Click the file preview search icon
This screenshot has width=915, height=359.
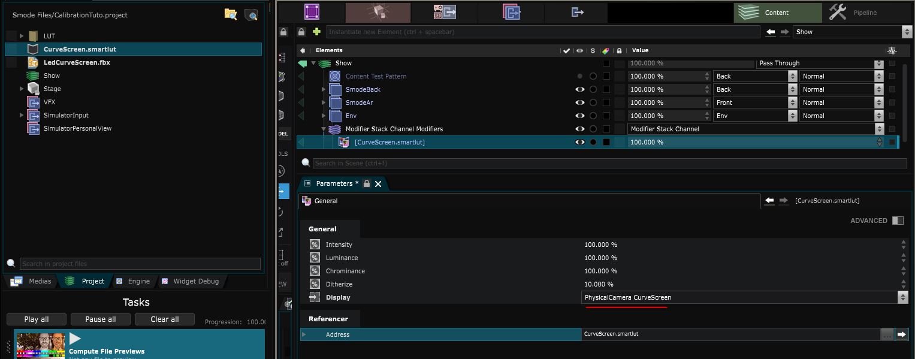(252, 15)
